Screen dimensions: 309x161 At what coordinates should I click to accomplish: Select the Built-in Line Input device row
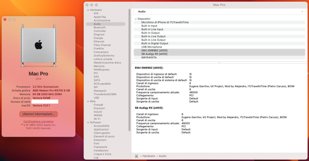pos(219,30)
